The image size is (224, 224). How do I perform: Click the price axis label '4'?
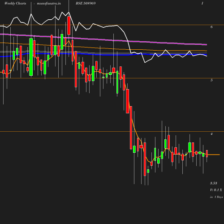tap(211, 134)
